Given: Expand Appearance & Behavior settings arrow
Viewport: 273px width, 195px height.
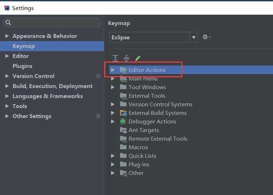Looking at the screenshot, I should tap(7, 36).
